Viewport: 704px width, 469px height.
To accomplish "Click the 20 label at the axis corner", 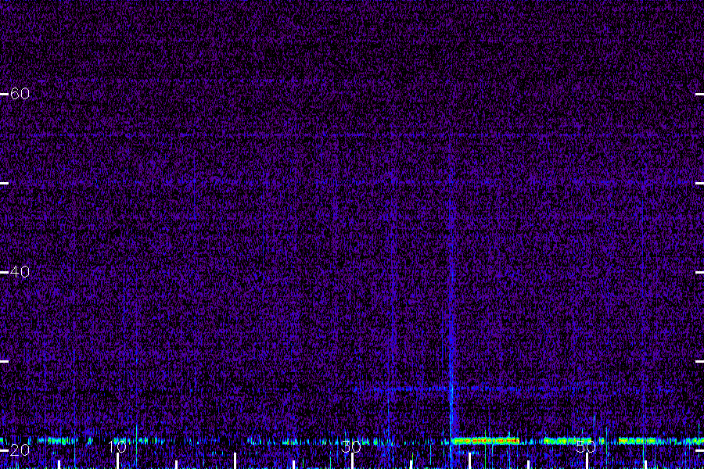I will (20, 449).
